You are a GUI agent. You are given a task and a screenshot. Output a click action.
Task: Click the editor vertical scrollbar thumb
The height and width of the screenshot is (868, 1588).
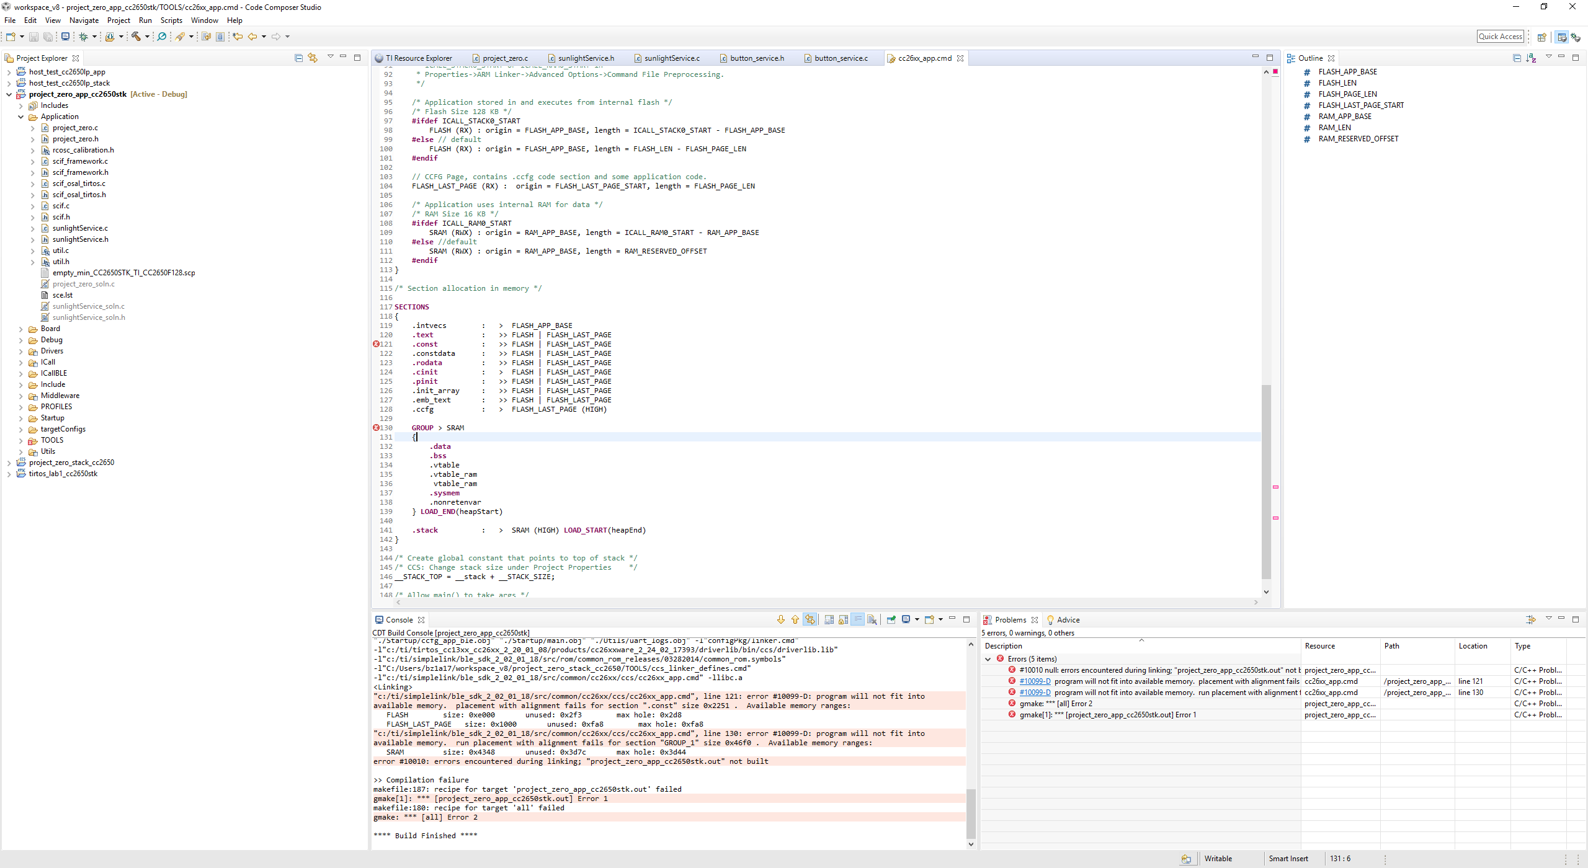1266,481
